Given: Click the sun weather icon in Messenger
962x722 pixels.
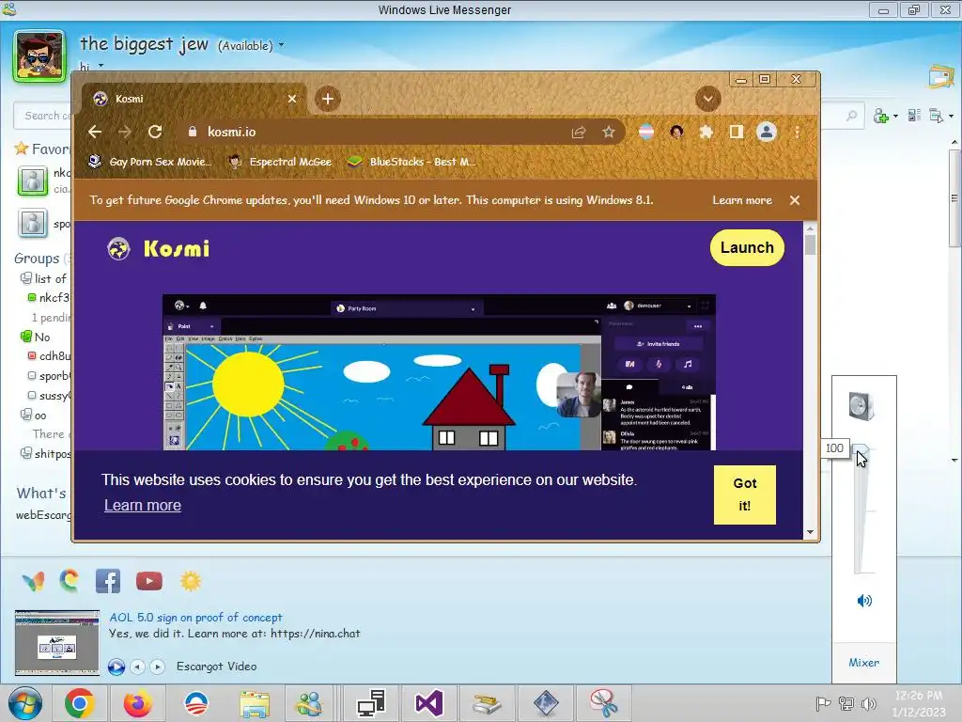Looking at the screenshot, I should coord(190,581).
